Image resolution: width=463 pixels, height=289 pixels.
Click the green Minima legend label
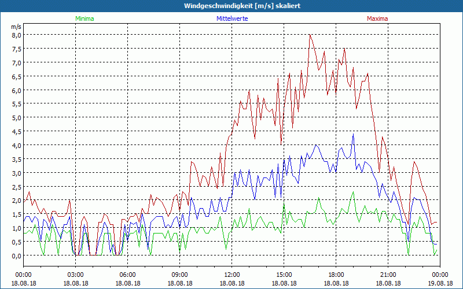tap(84, 18)
